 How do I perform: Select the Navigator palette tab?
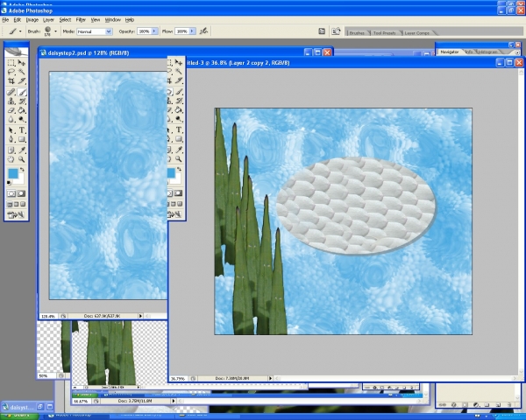449,52
